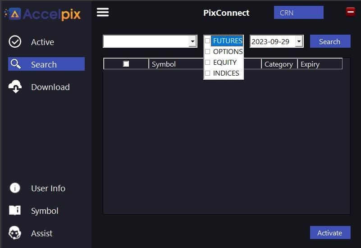361x248 pixels.
Task: Click the Assist headset icon
Action: (x=15, y=233)
